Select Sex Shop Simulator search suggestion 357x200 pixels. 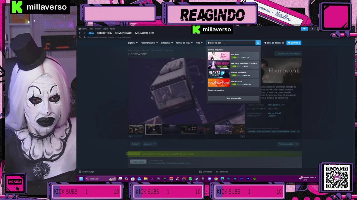click(233, 65)
